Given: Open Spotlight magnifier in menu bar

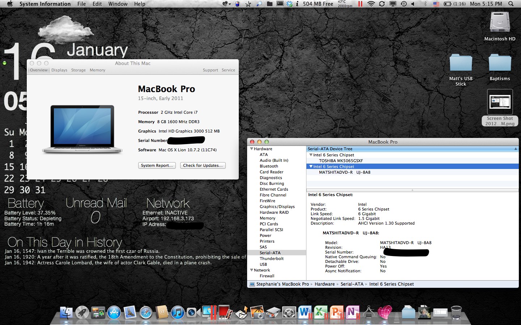Looking at the screenshot, I should (511, 4).
